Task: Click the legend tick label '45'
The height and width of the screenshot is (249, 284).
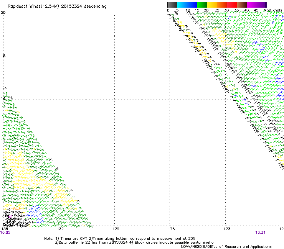Action: coord(256,10)
